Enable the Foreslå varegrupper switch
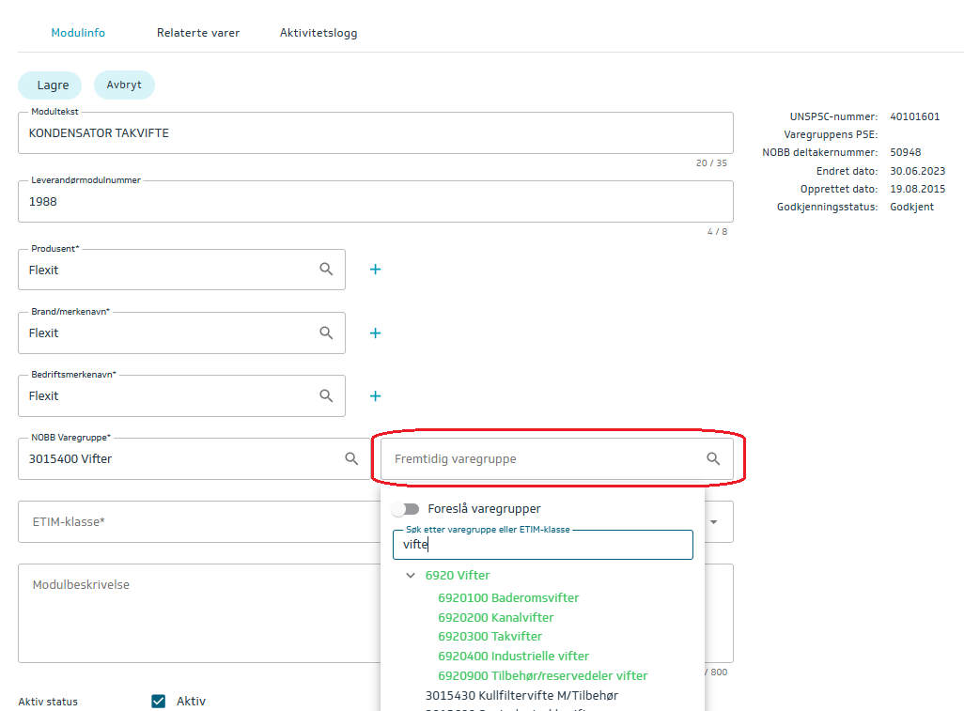Viewport: 964px width, 711px height. coord(405,509)
